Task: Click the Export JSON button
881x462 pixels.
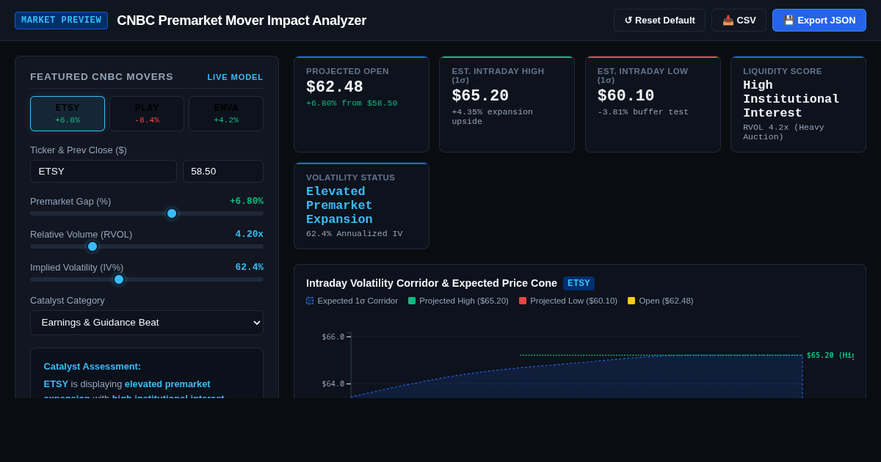Action: [819, 20]
